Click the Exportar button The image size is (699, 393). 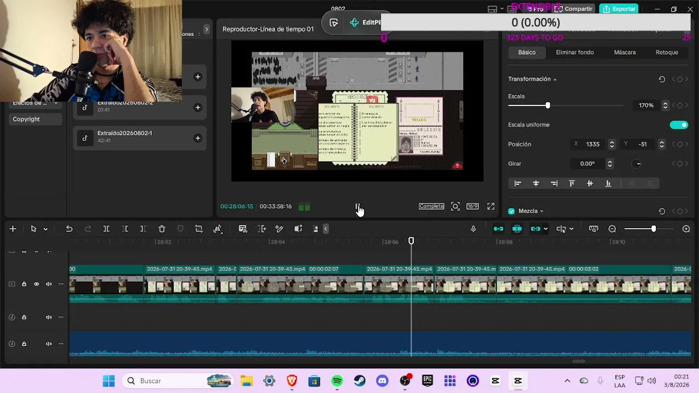pos(619,9)
